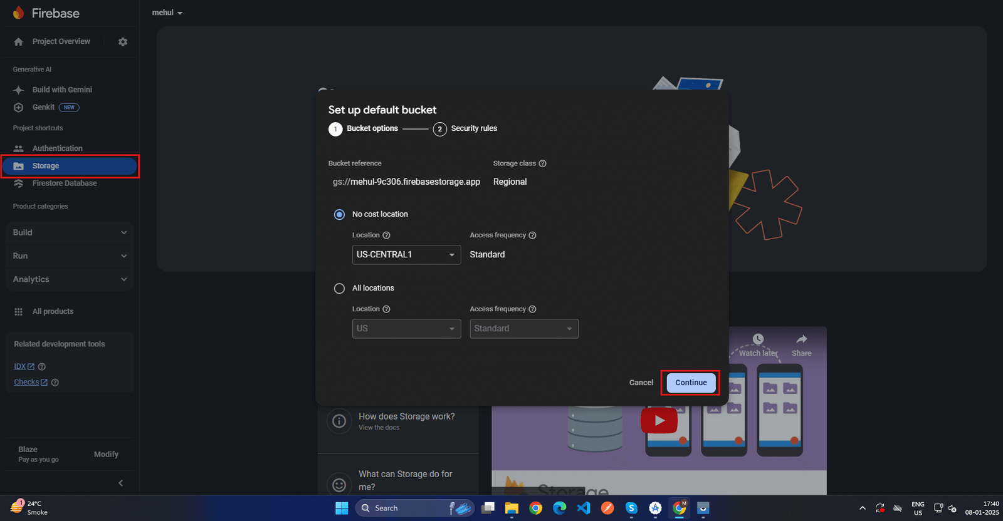Open Visual Studio Code from taskbar

[583, 508]
